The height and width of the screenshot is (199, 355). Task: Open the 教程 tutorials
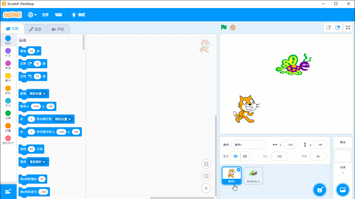(78, 15)
